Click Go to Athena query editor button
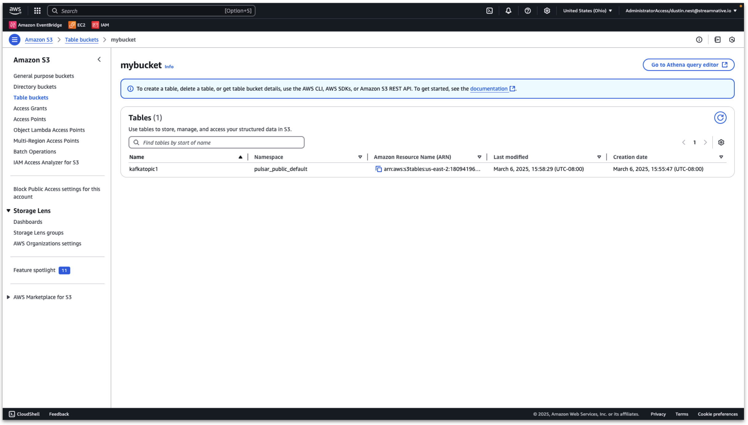This screenshot has width=748, height=425. coord(688,65)
